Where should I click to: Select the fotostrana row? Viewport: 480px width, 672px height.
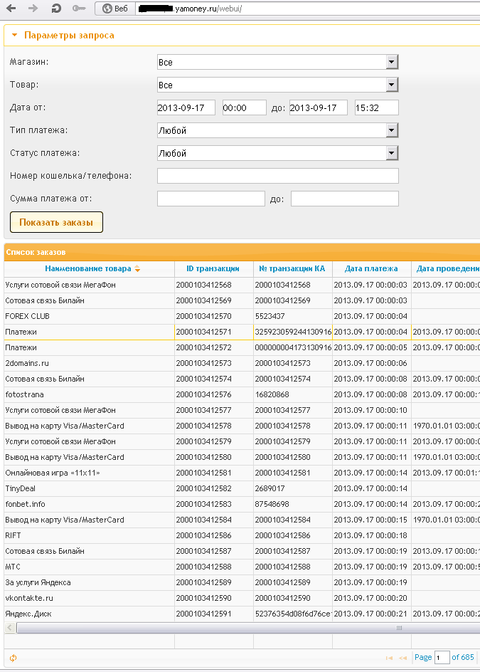click(x=242, y=394)
